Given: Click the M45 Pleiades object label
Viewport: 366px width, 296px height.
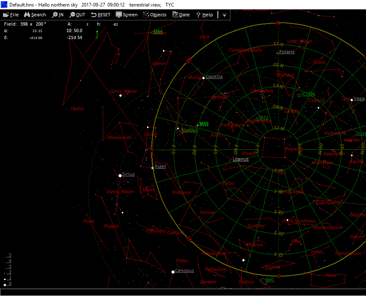Looking at the screenshot, I should (204, 124).
